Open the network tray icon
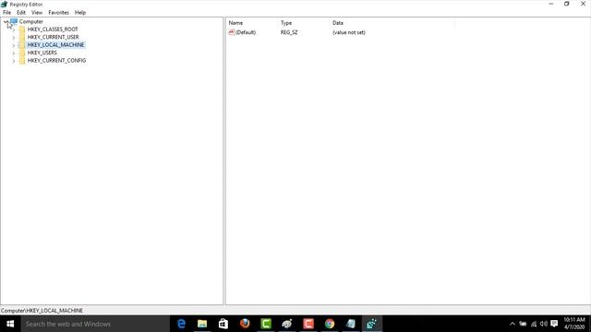Screen dimensions: 591x332 click(534, 324)
